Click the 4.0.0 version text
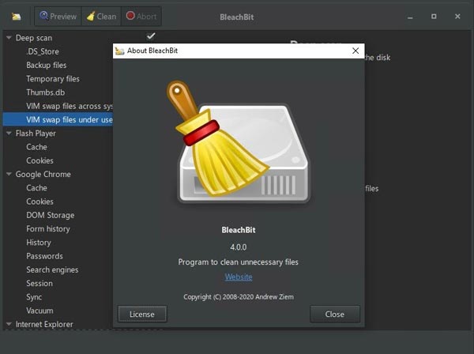 (x=239, y=247)
